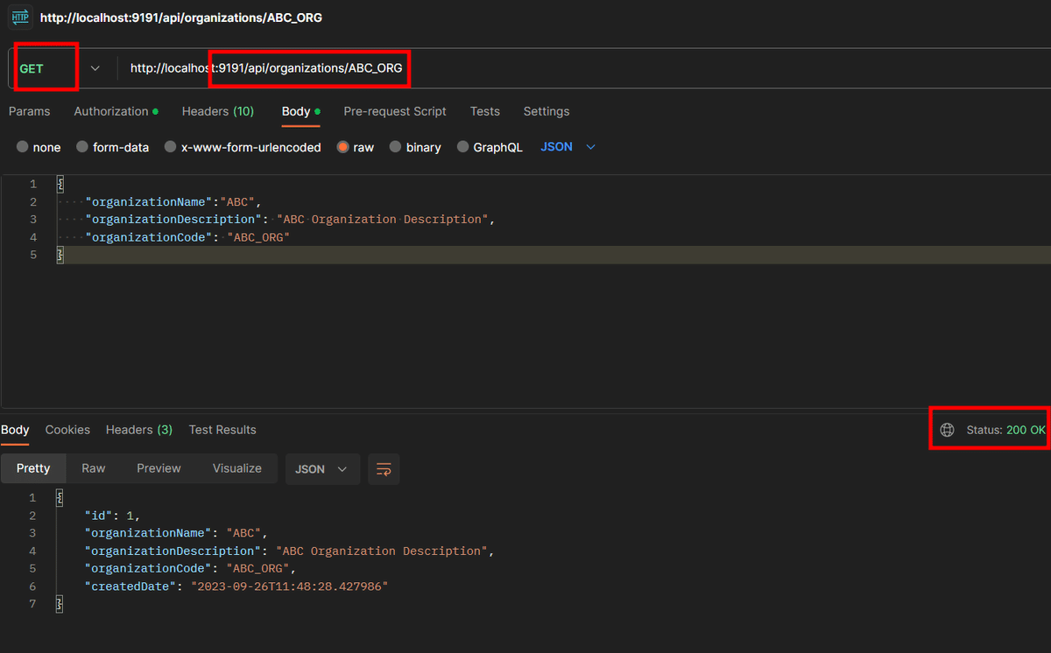
Task: Open the Settings tab
Action: click(x=547, y=111)
